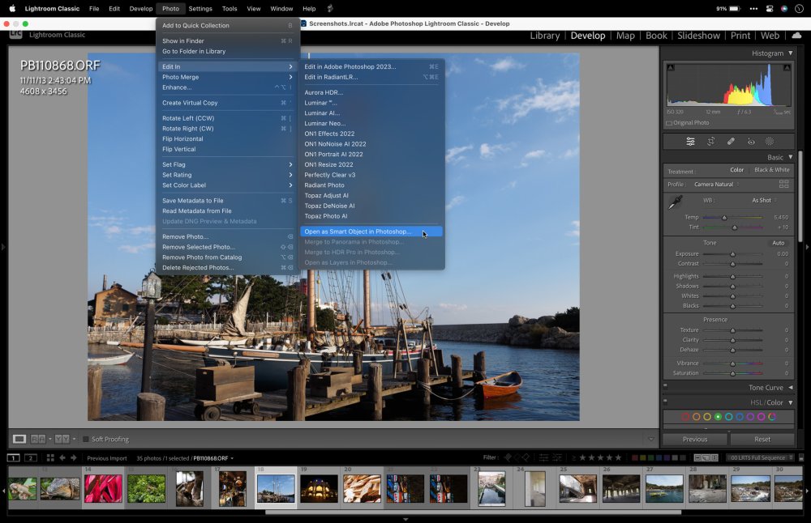Toggle the Tone Curve panel switch
The width and height of the screenshot is (811, 523).
click(665, 388)
